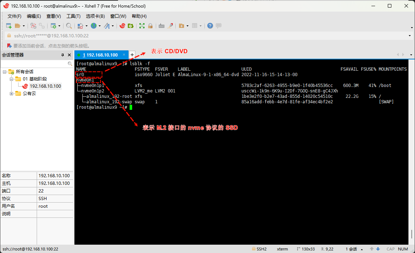Viewport: 415px width, 253px height.
Task: Click the red Xshell swirl toolbar icon
Action: pyautogui.click(x=122, y=26)
